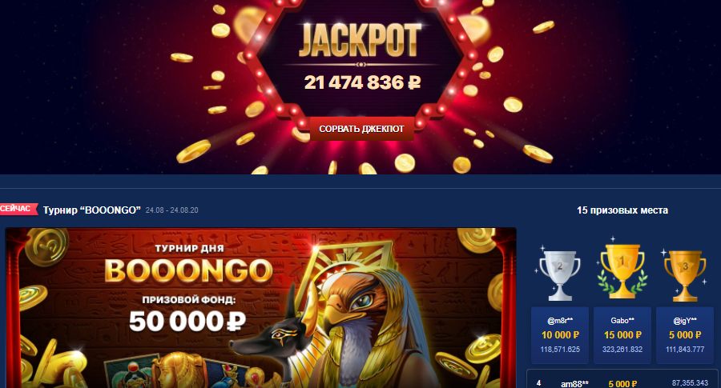This screenshot has height=388, width=721.
Task: Click the 323,261.832 score under Gabo**
Action: tap(622, 350)
